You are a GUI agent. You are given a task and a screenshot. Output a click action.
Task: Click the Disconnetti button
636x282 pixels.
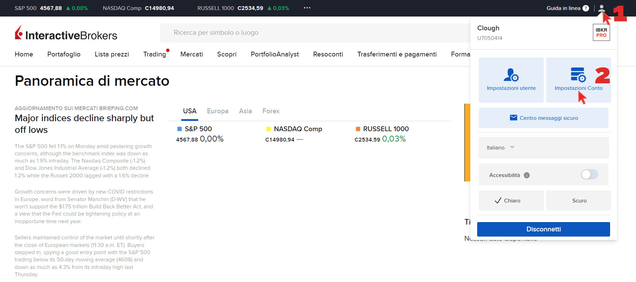coord(543,229)
